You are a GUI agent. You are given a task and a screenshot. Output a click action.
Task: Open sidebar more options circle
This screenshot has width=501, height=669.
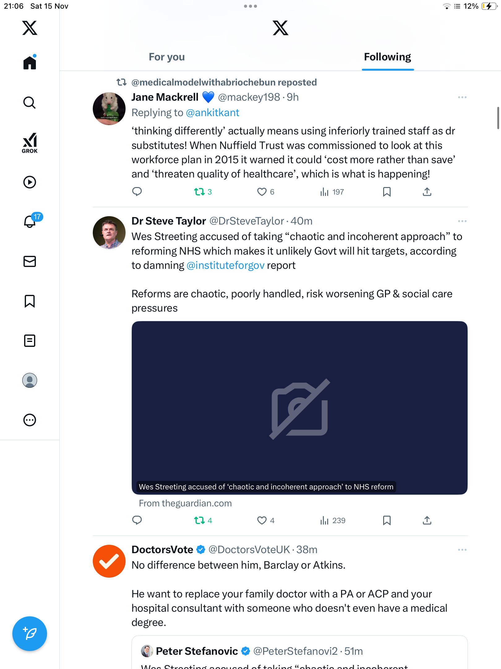coord(30,420)
